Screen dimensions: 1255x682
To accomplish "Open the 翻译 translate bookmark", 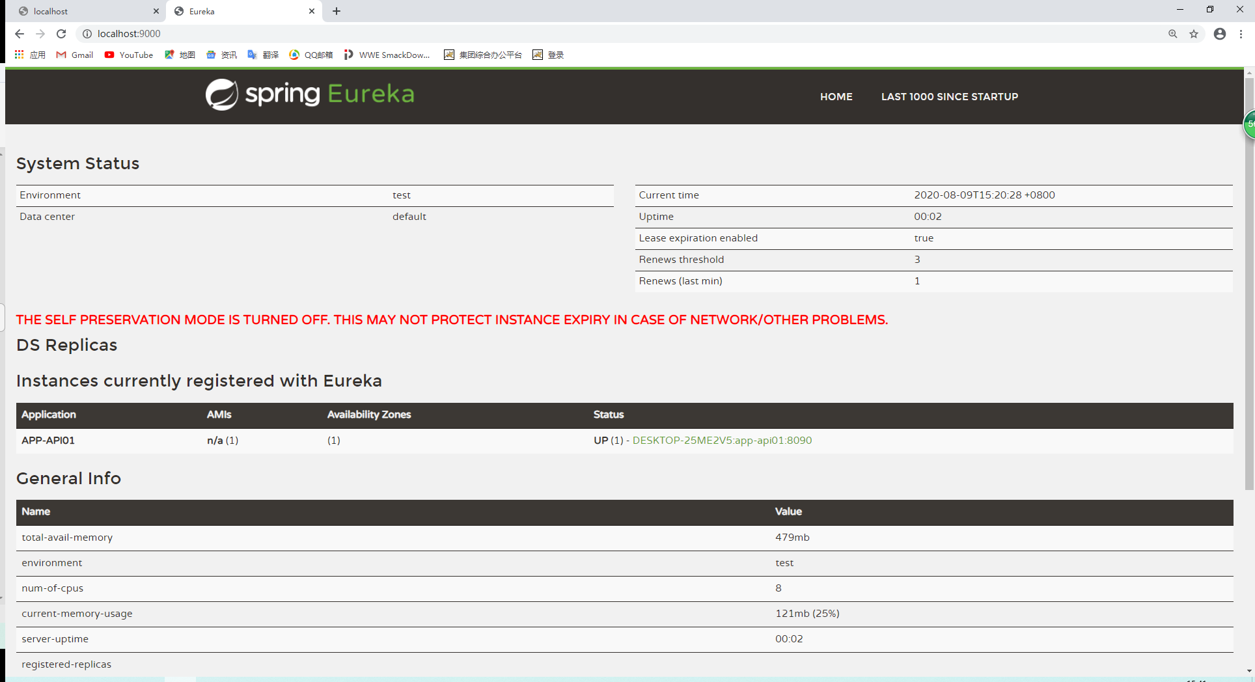I will [263, 55].
